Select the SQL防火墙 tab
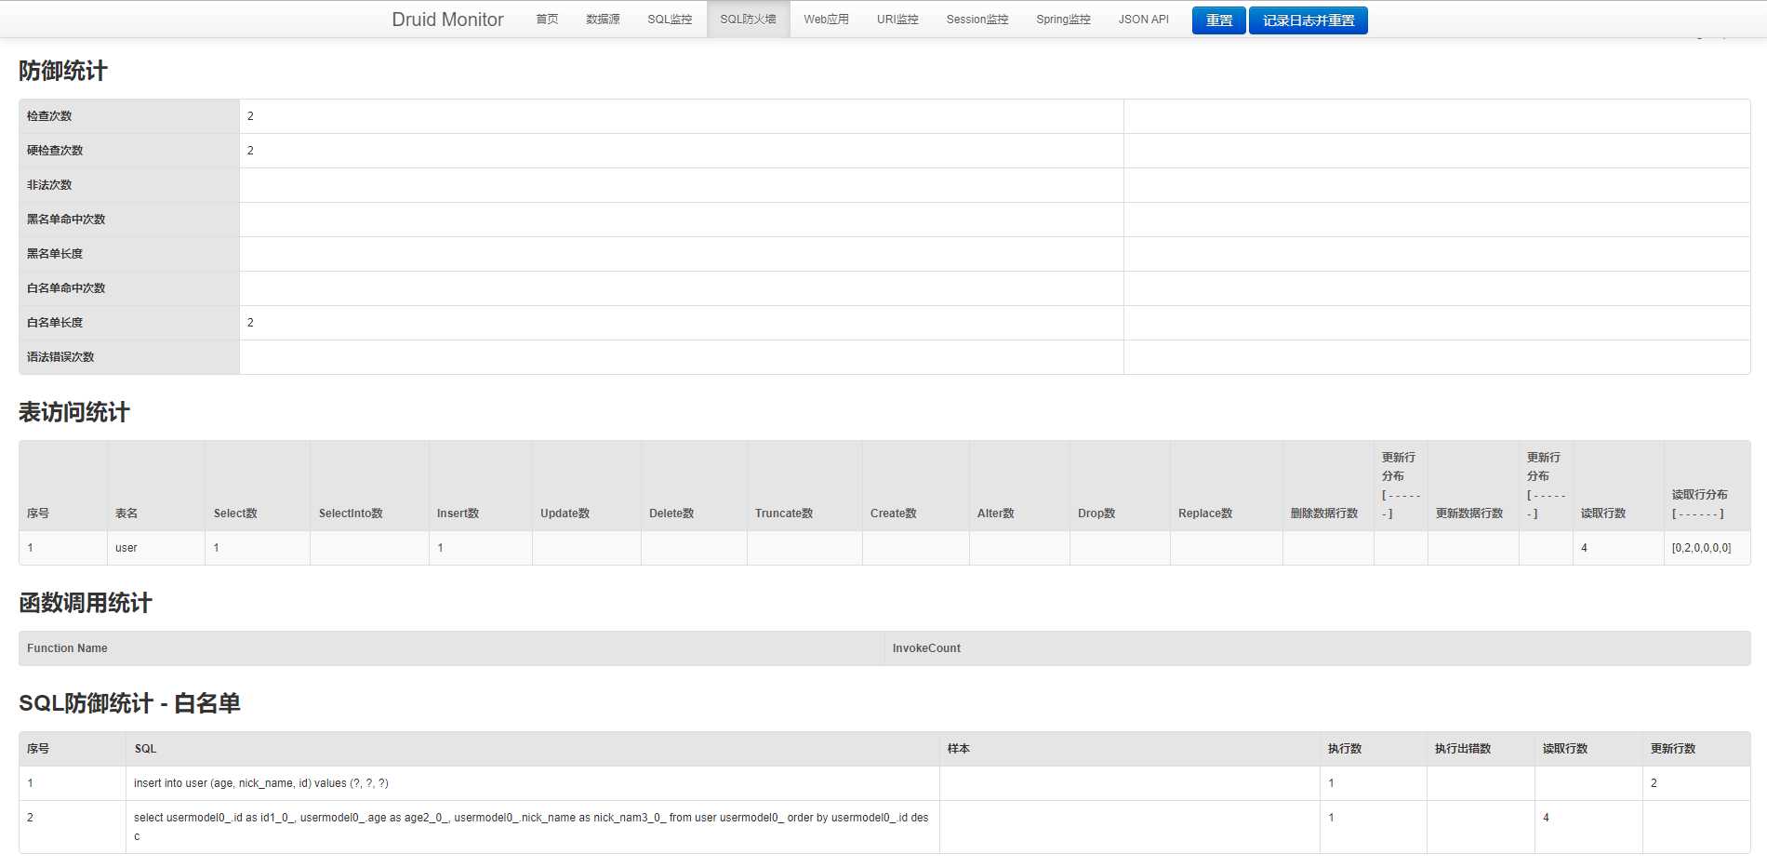Image resolution: width=1767 pixels, height=867 pixels. pos(748,20)
